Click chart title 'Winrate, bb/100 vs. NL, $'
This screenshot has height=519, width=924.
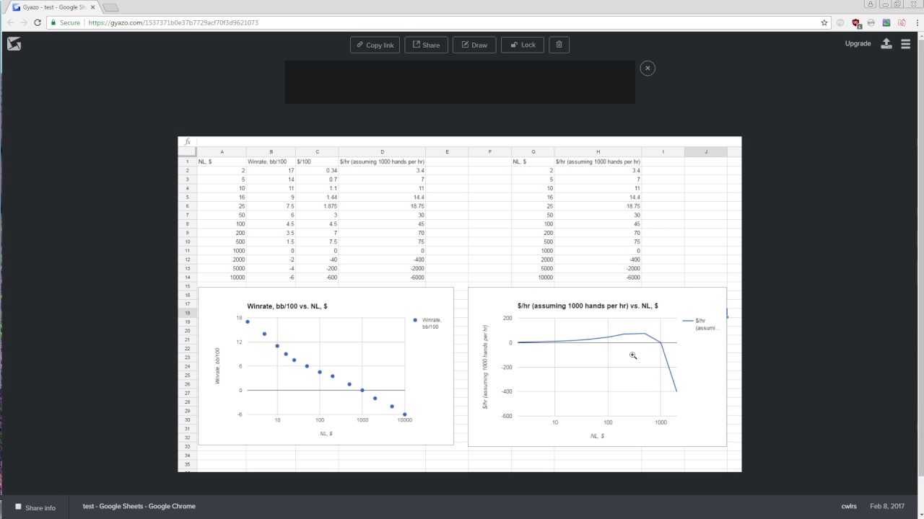(x=287, y=306)
